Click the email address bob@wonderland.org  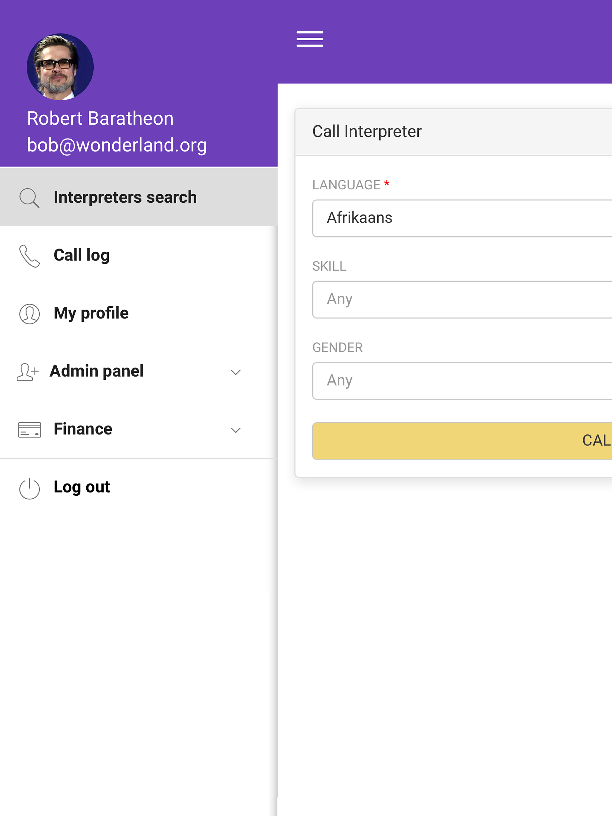117,145
